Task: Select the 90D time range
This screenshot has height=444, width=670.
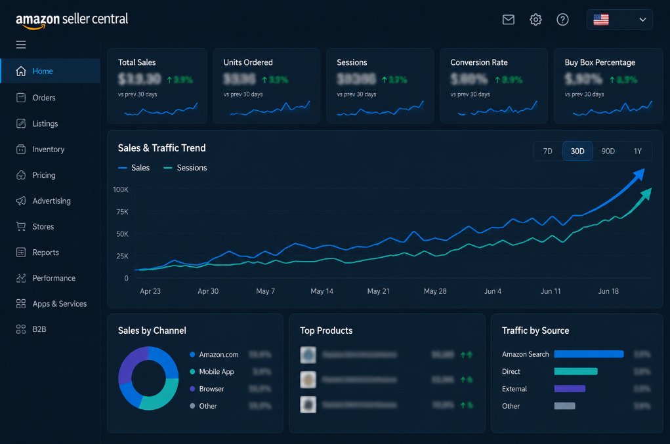Action: pos(608,151)
